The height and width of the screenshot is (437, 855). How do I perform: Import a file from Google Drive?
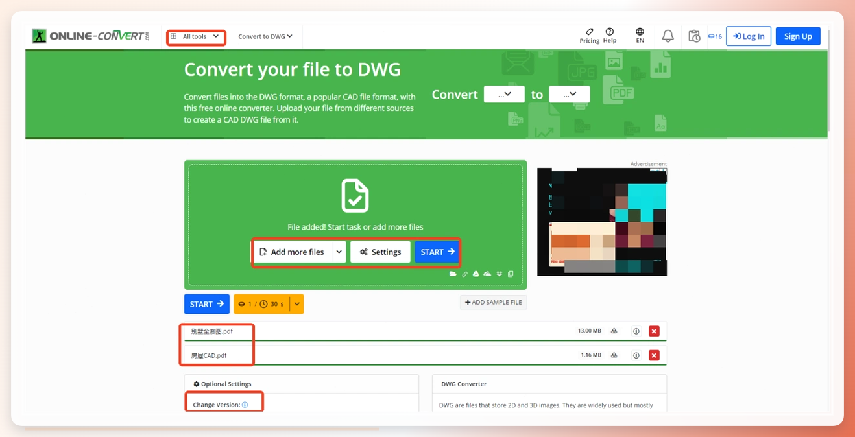(476, 274)
